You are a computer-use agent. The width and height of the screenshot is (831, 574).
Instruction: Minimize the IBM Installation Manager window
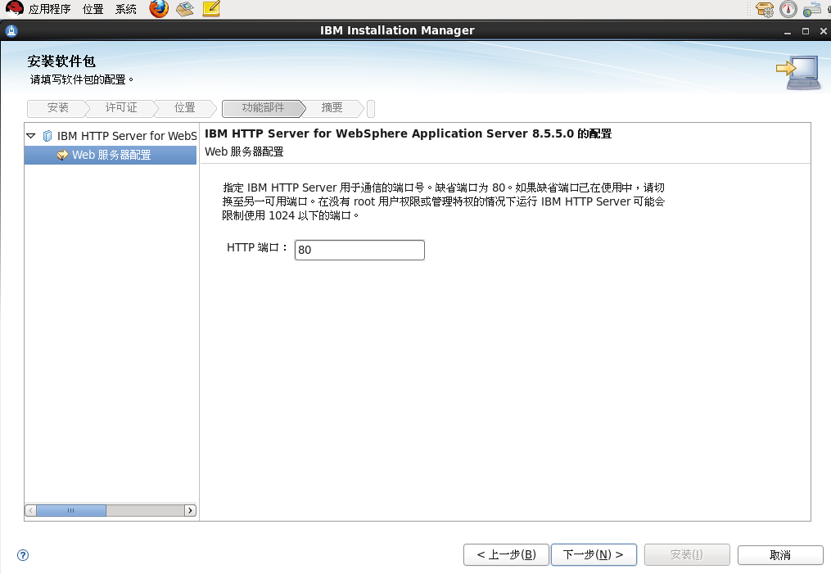click(x=788, y=32)
